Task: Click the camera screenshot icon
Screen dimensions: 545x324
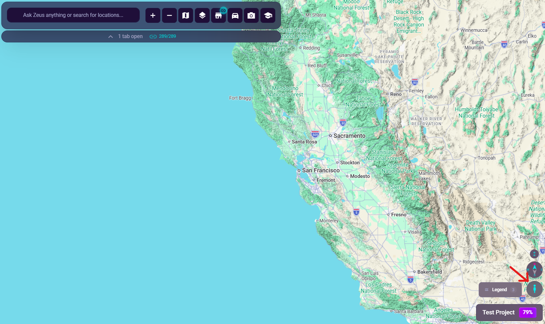Action: coord(251,15)
